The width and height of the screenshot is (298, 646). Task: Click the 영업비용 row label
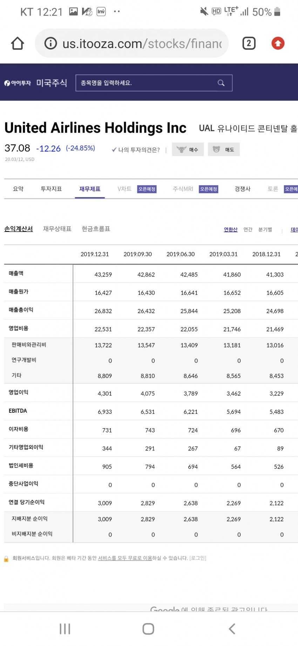point(19,328)
